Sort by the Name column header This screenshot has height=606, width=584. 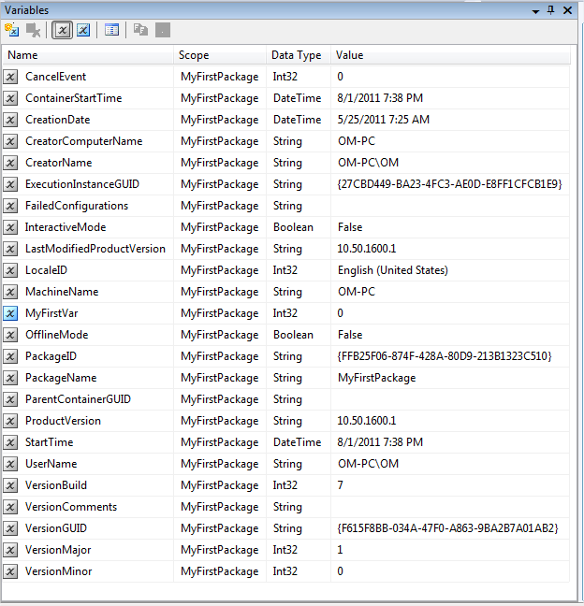click(x=89, y=55)
